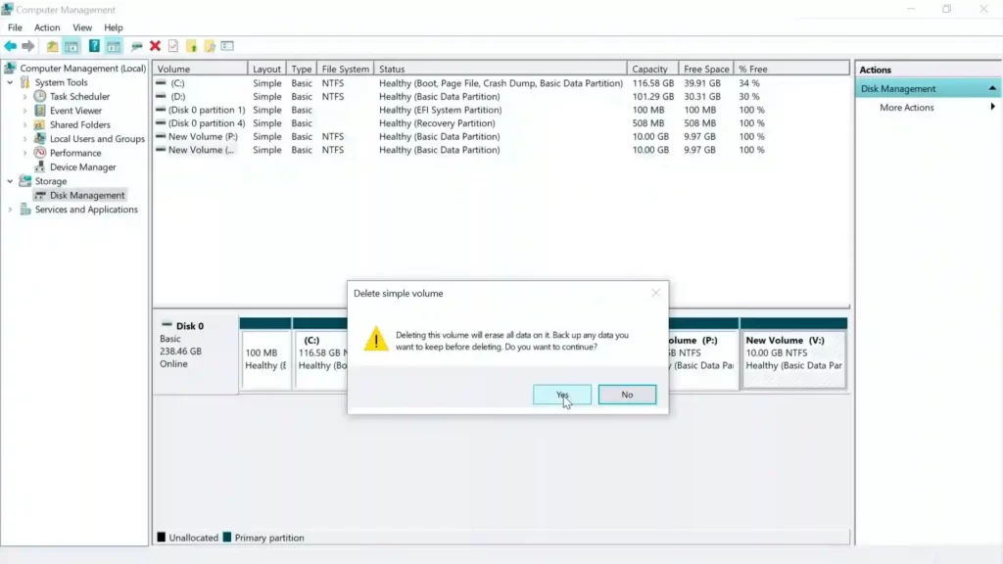Screen dimensions: 1003x564
Task: Collapse the Storage tree node
Action: click(10, 181)
